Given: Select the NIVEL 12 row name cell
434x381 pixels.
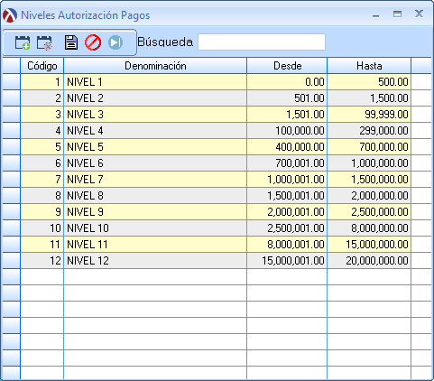Looking at the screenshot, I should (x=155, y=261).
